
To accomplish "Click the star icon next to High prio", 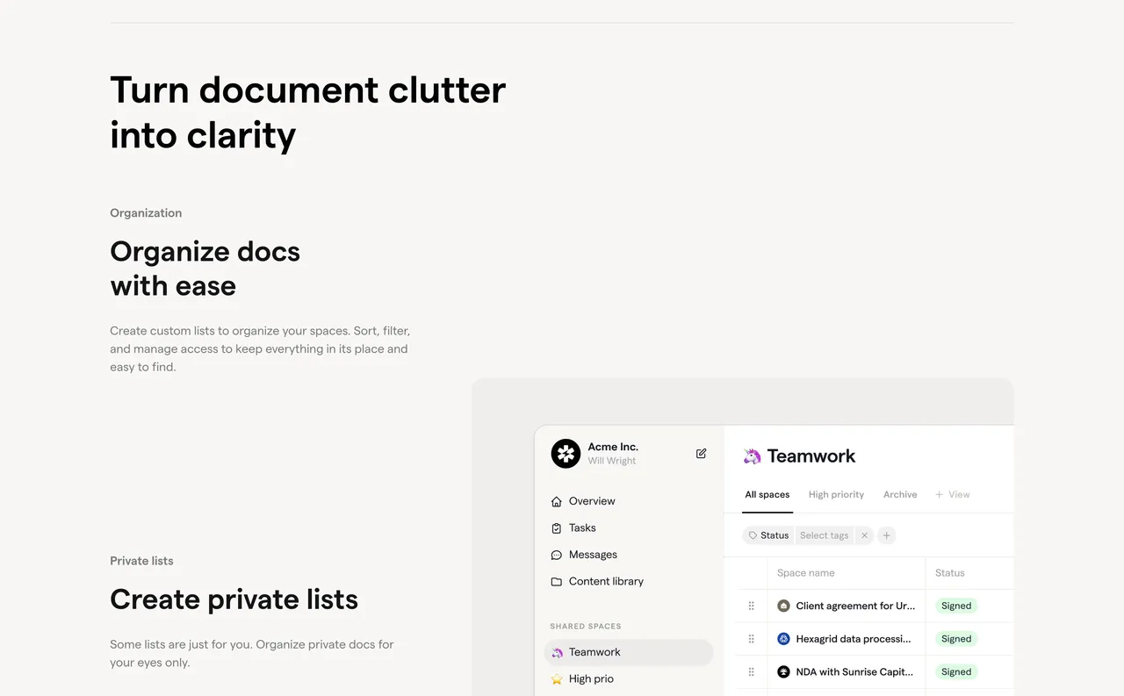I will click(556, 678).
